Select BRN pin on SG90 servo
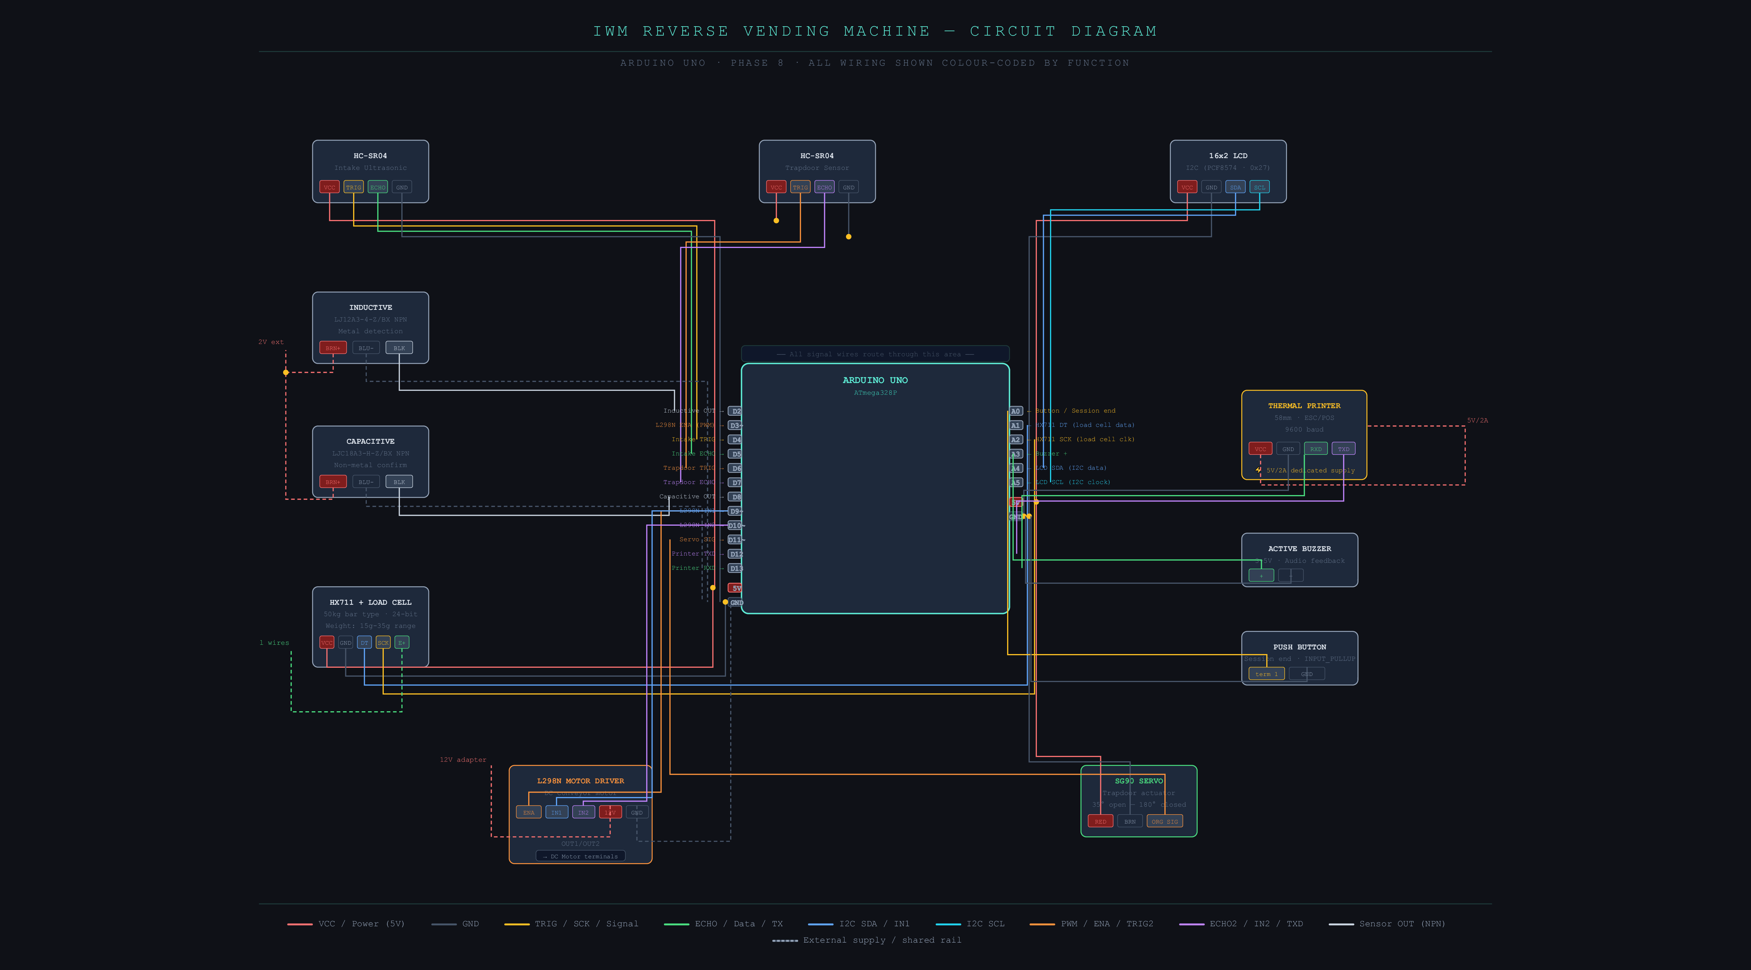The width and height of the screenshot is (1751, 970). click(1130, 821)
